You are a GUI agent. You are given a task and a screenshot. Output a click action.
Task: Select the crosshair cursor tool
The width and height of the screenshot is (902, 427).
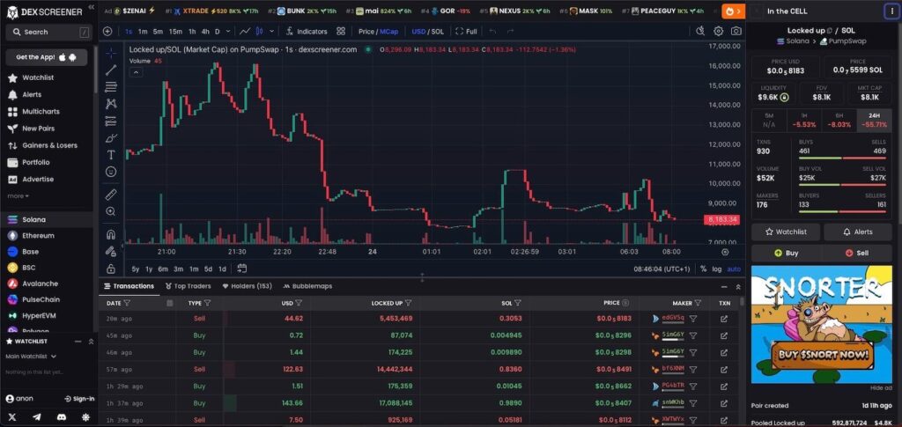(111, 53)
